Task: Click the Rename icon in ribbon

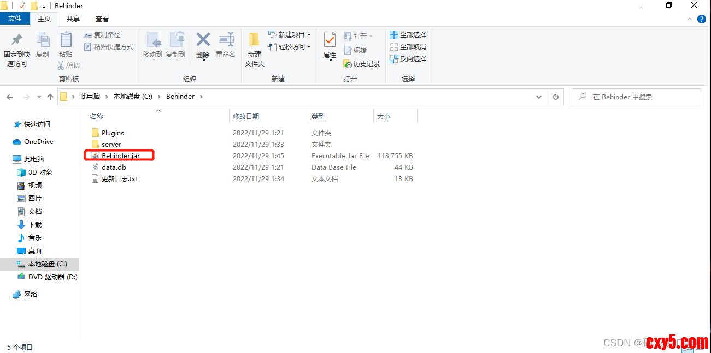Action: (226, 40)
